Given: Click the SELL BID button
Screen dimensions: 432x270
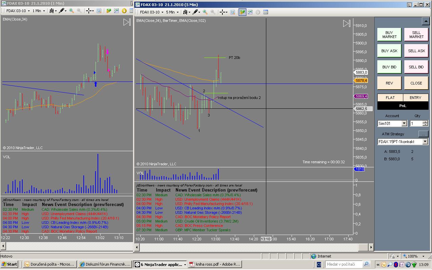Looking at the screenshot, I should [416, 67].
